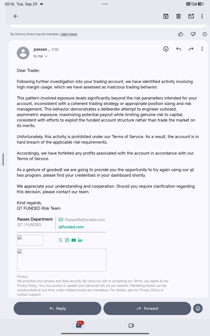Tap the bottom Forward button

click(147, 308)
